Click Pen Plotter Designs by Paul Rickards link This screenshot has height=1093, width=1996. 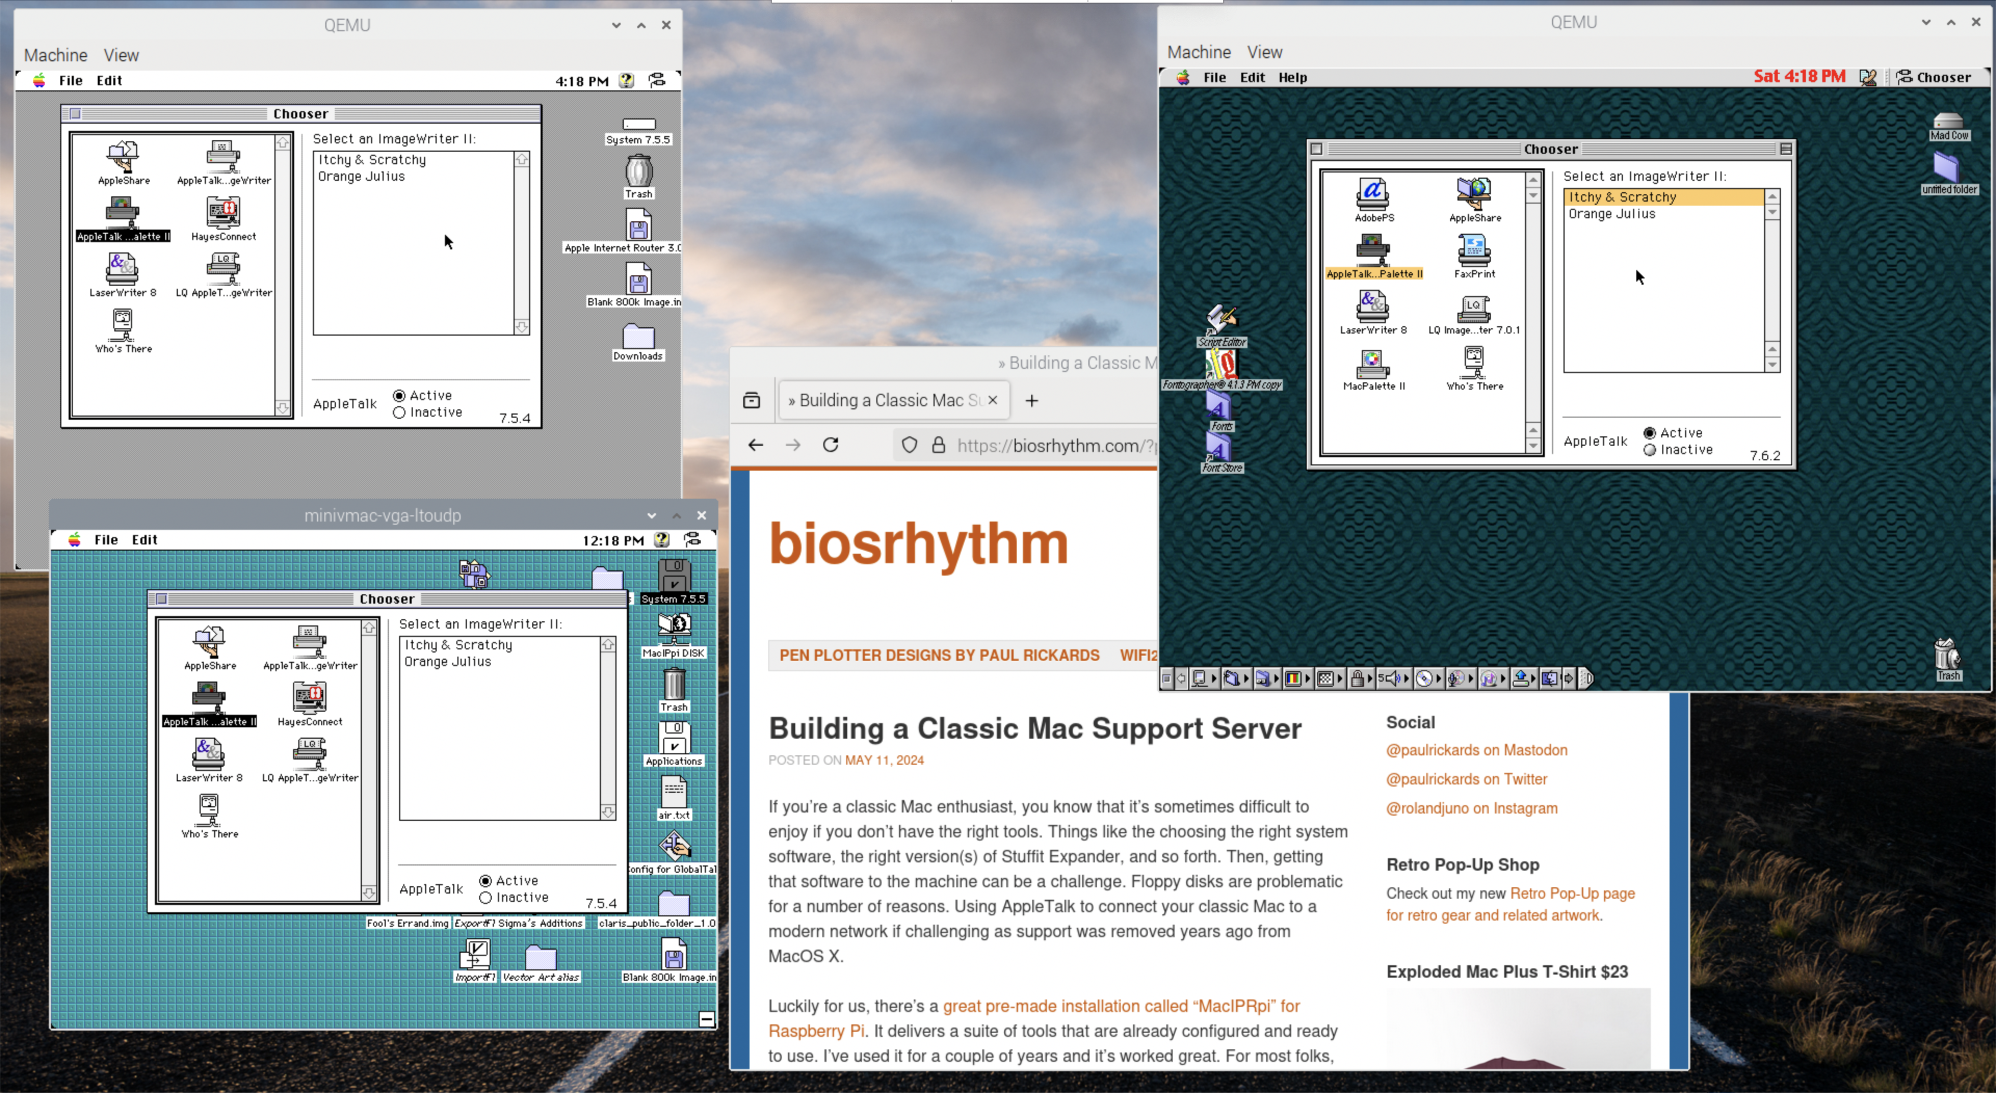939,656
